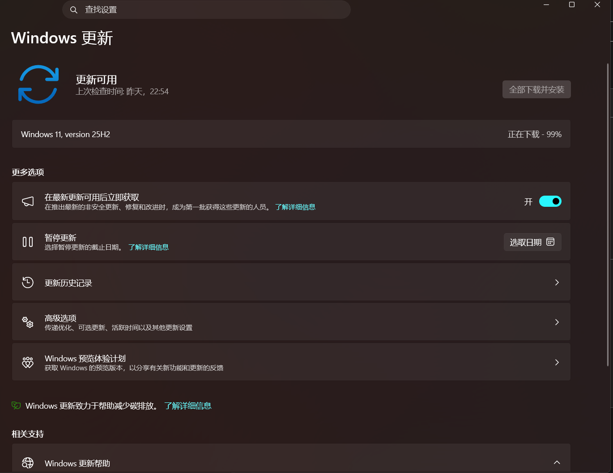Click 选择暂停更新的截止日期 description text

point(83,247)
